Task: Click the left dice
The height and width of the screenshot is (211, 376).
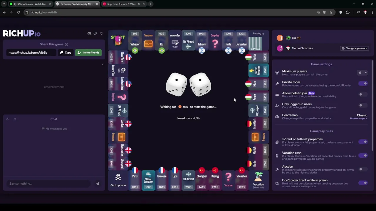Action: [176, 84]
